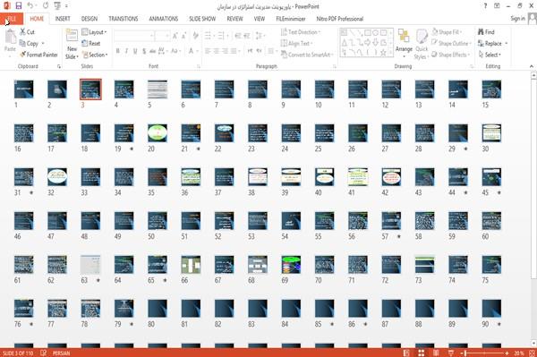Collapse the ribbon with the arrow

531,66
